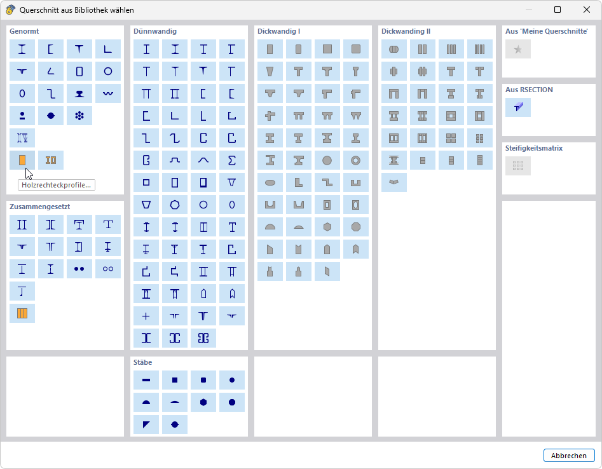The width and height of the screenshot is (602, 469).
Task: Select the inverted triangle section in Dünnwandig
Action: 232,182
